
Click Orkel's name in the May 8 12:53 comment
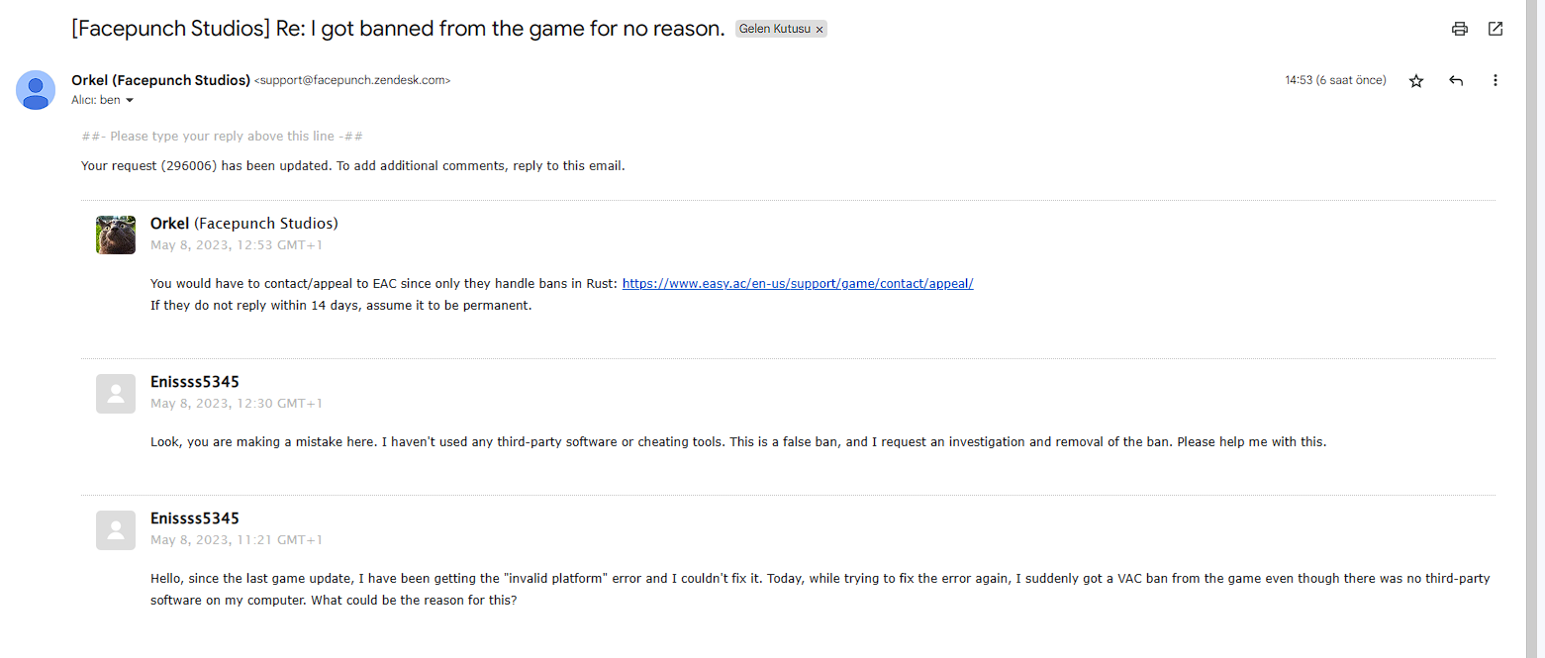click(169, 224)
